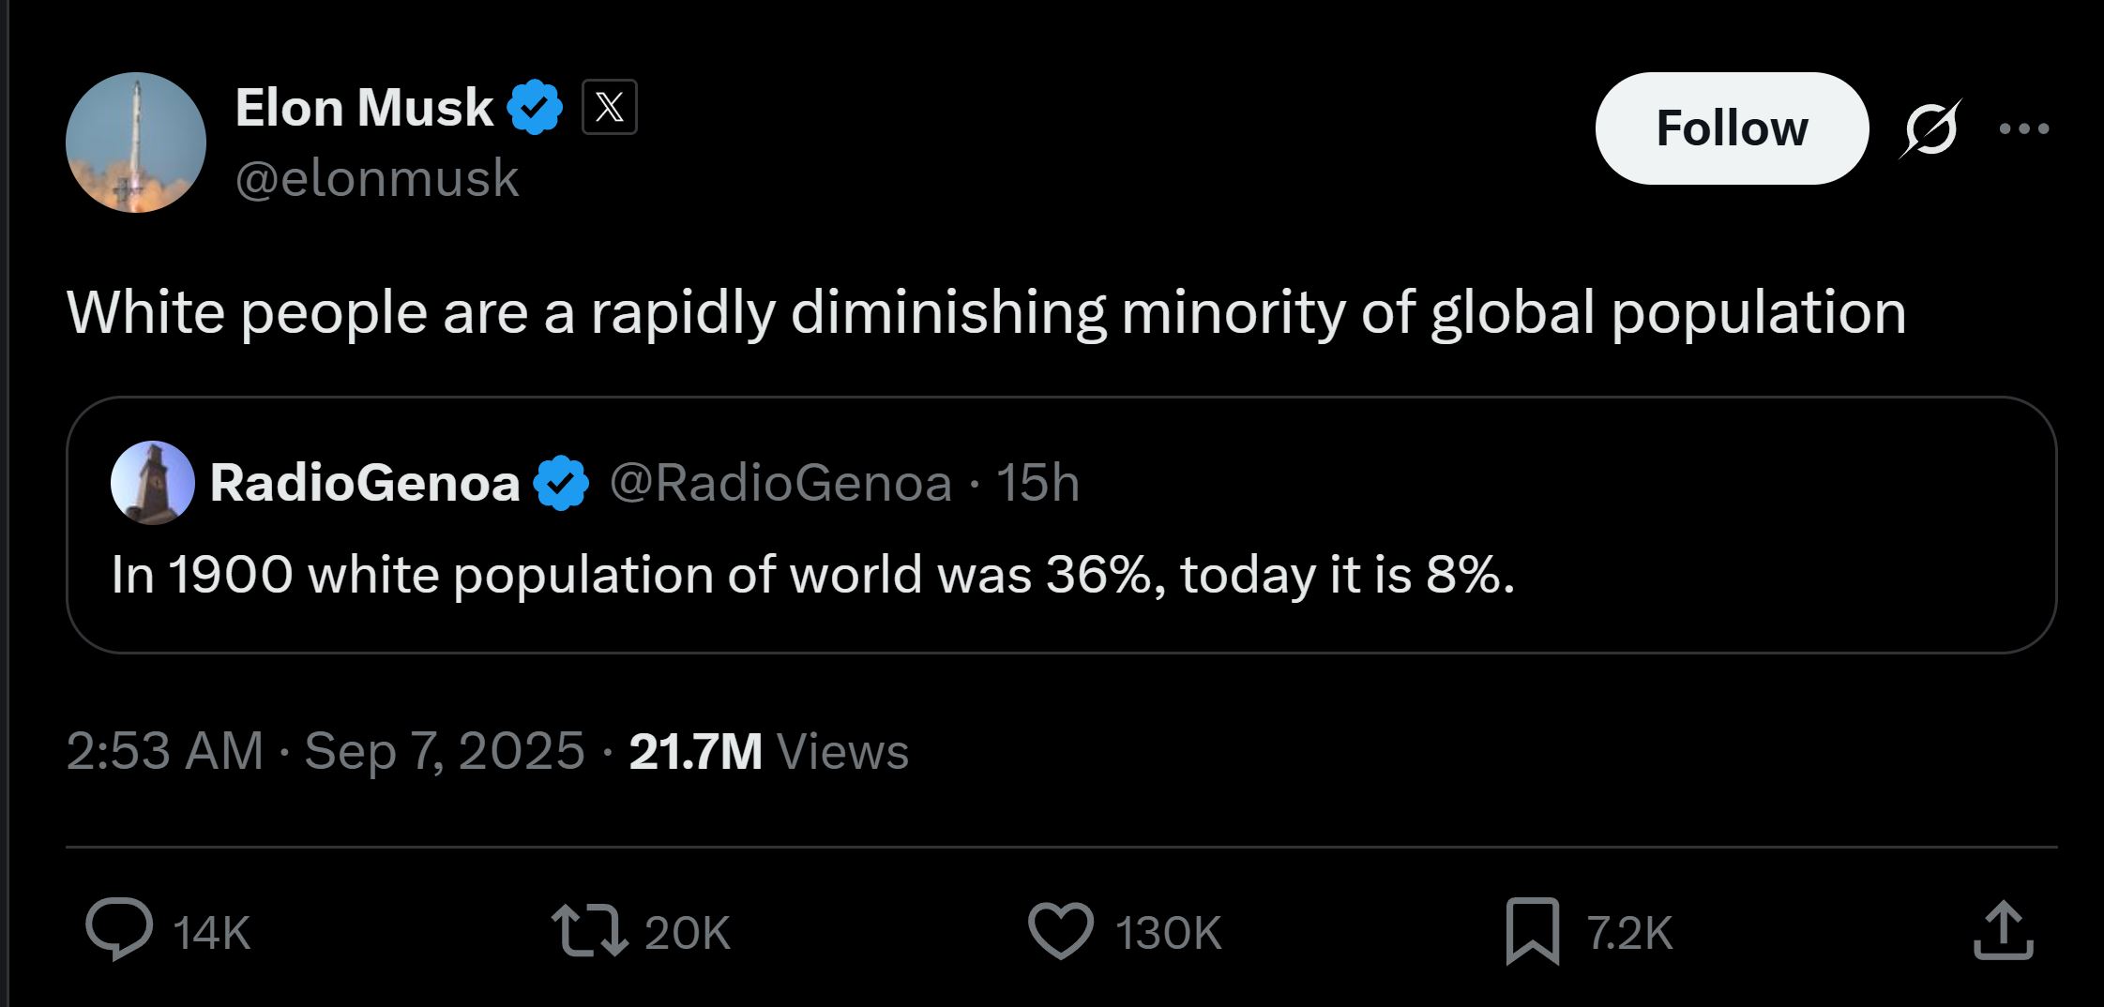
Task: Click the X affiliation badge icon
Action: (609, 108)
